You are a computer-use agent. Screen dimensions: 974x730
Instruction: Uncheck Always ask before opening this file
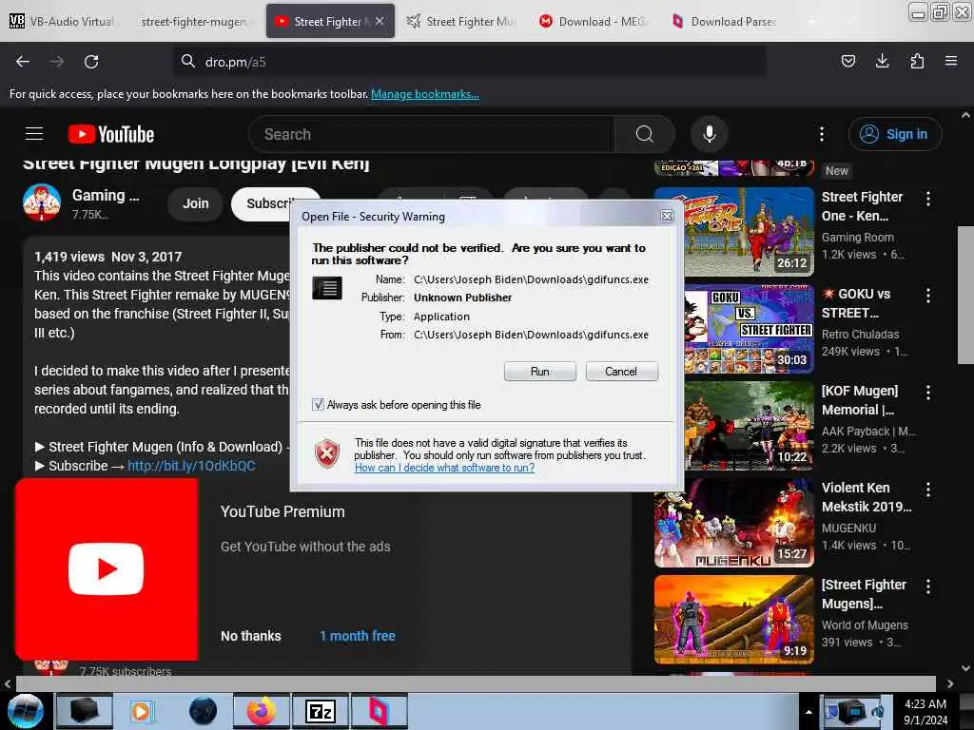[x=318, y=405]
